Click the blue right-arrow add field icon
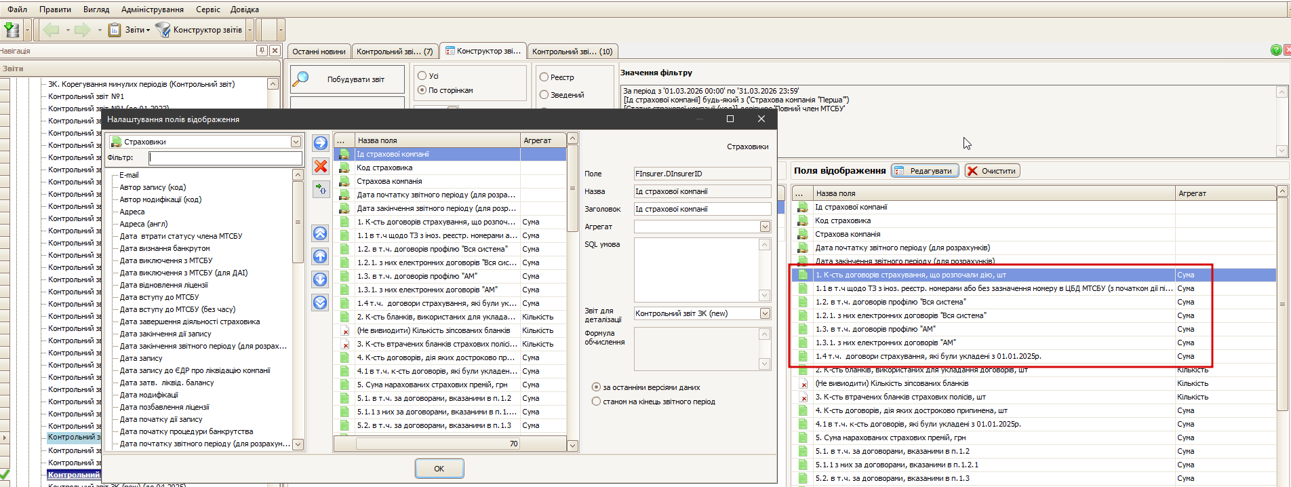Image resolution: width=1291 pixels, height=487 pixels. coord(320,143)
